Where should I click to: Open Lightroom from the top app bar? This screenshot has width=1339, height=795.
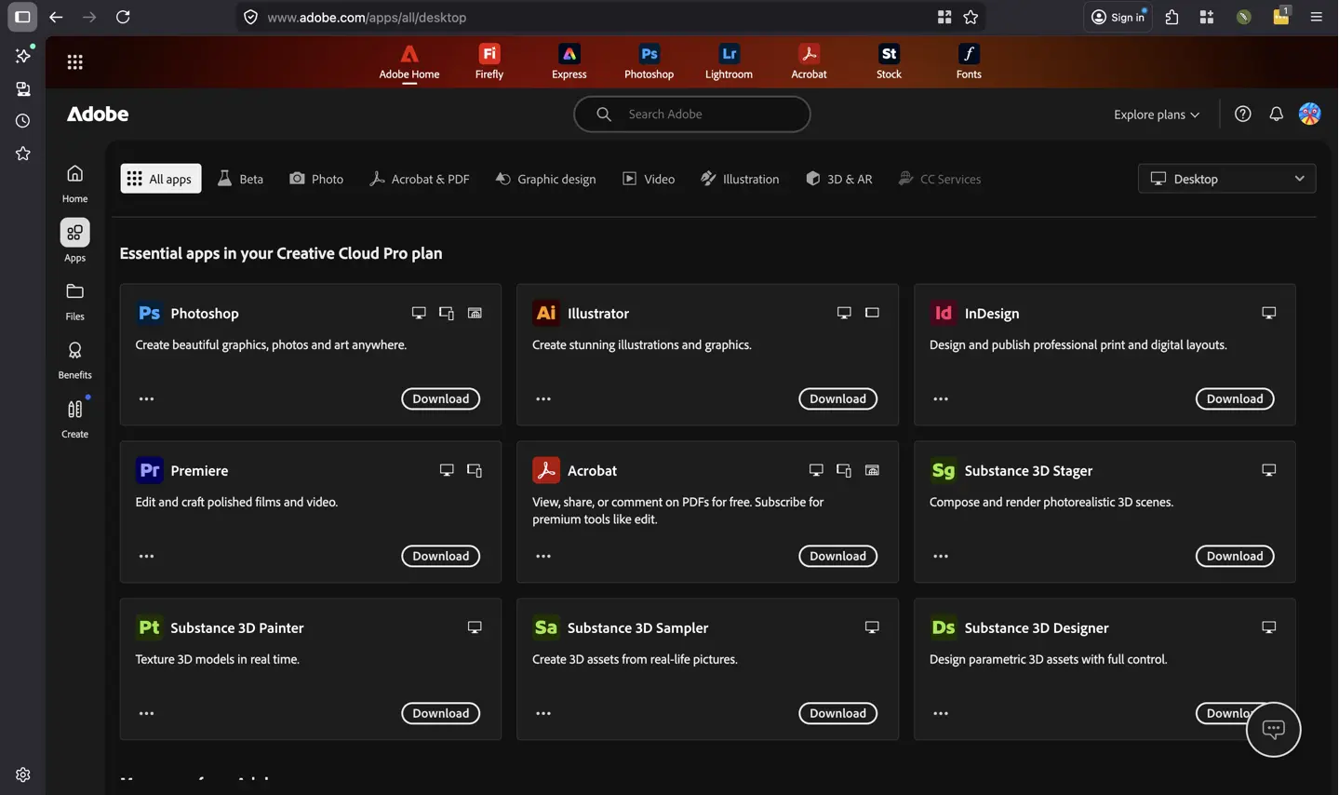pos(729,61)
